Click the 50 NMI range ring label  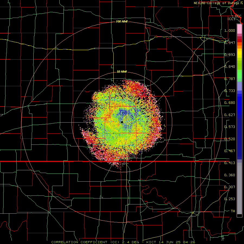click(122, 72)
